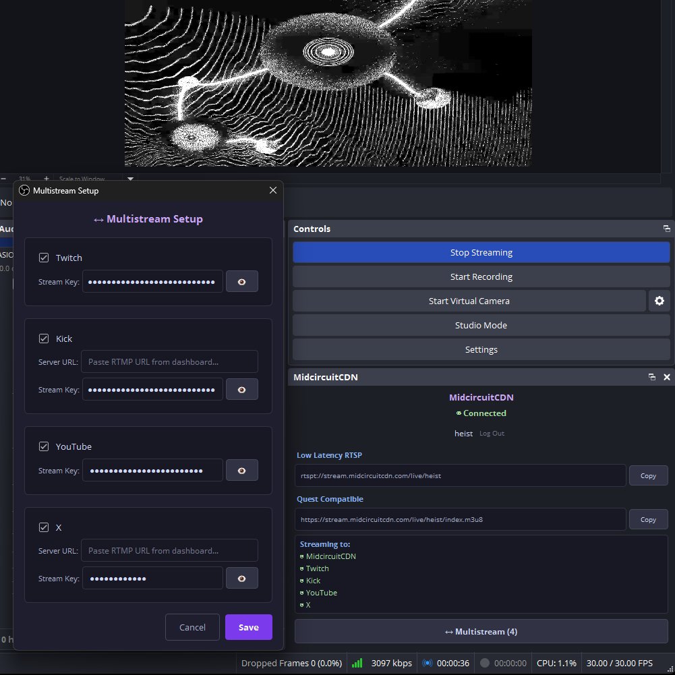Screen dimensions: 675x675
Task: Show the X stream key
Action: coord(242,578)
